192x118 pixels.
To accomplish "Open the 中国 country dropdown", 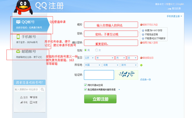I will point(93,65).
